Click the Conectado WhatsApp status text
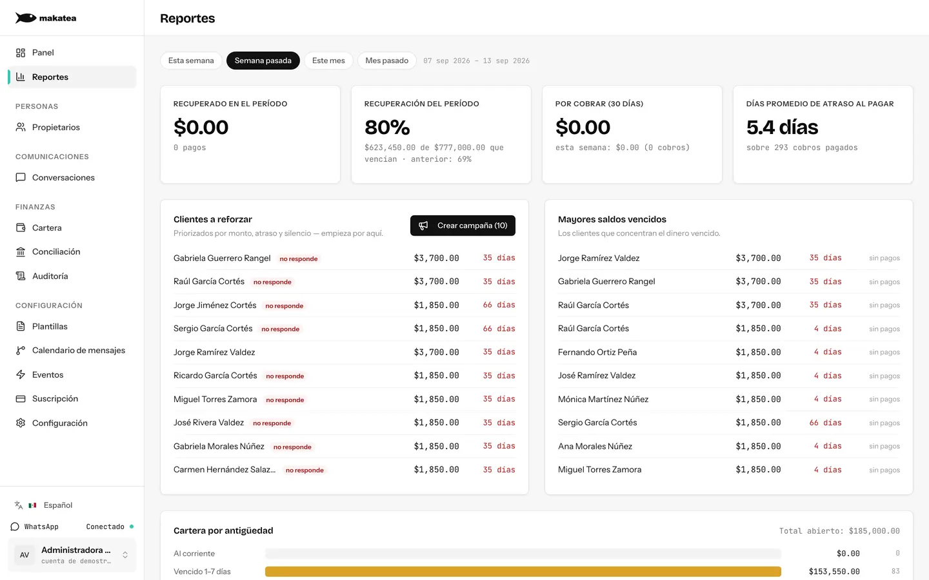This screenshot has width=929, height=580. (105, 527)
